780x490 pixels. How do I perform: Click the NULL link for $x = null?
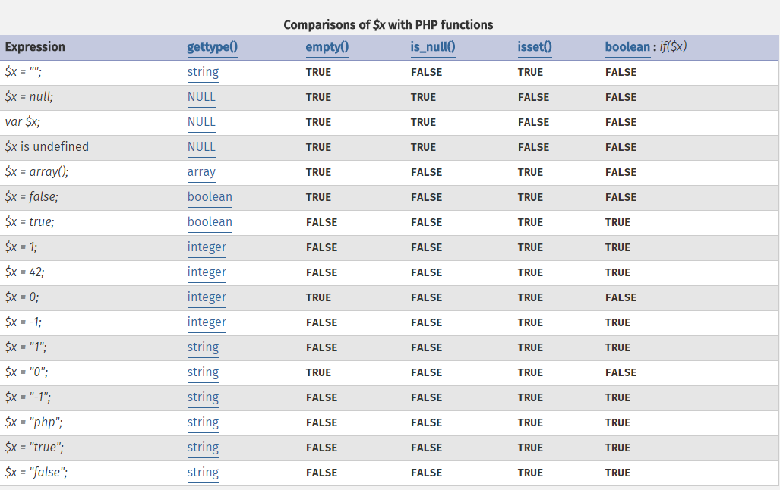click(x=201, y=97)
